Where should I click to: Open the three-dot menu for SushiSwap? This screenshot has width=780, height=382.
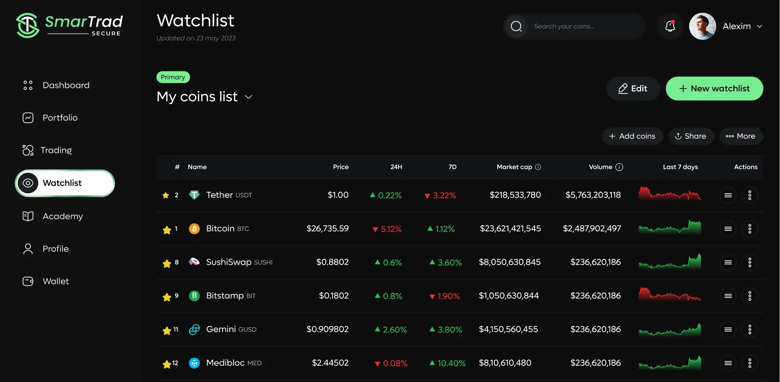(750, 262)
